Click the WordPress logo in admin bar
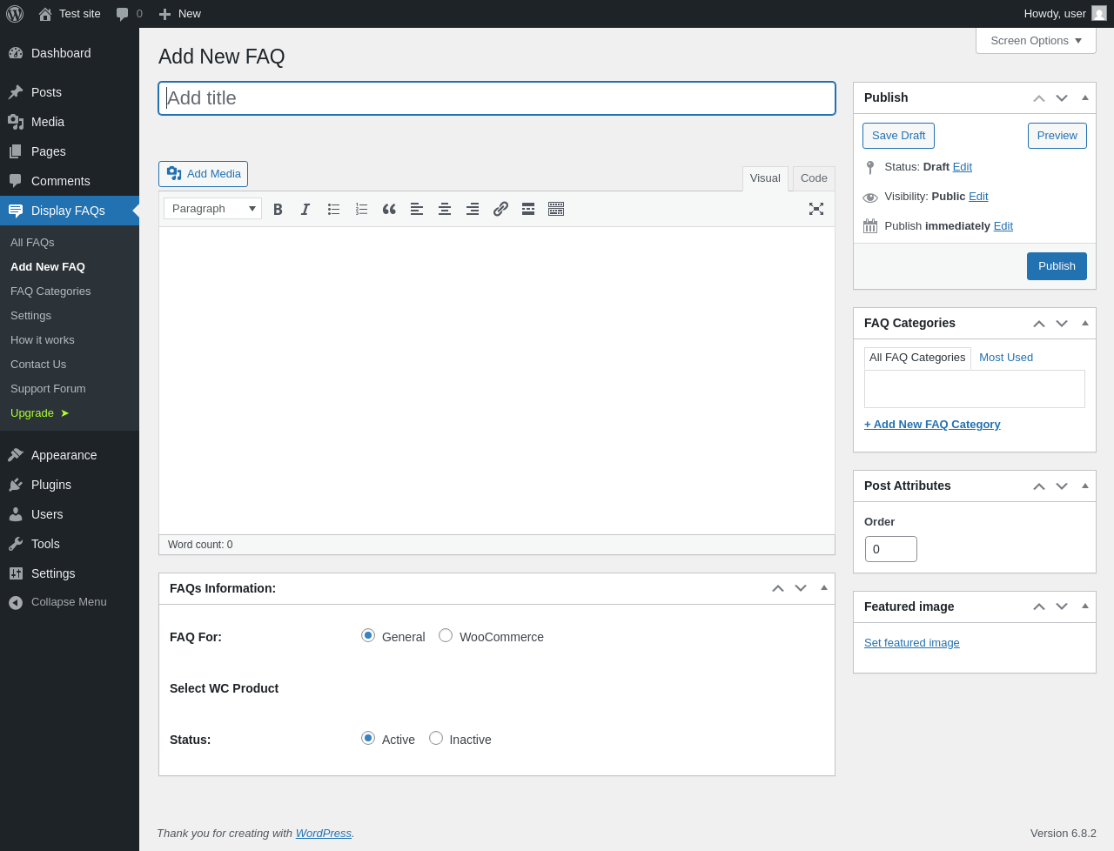Viewport: 1114px width, 851px height. [x=15, y=14]
